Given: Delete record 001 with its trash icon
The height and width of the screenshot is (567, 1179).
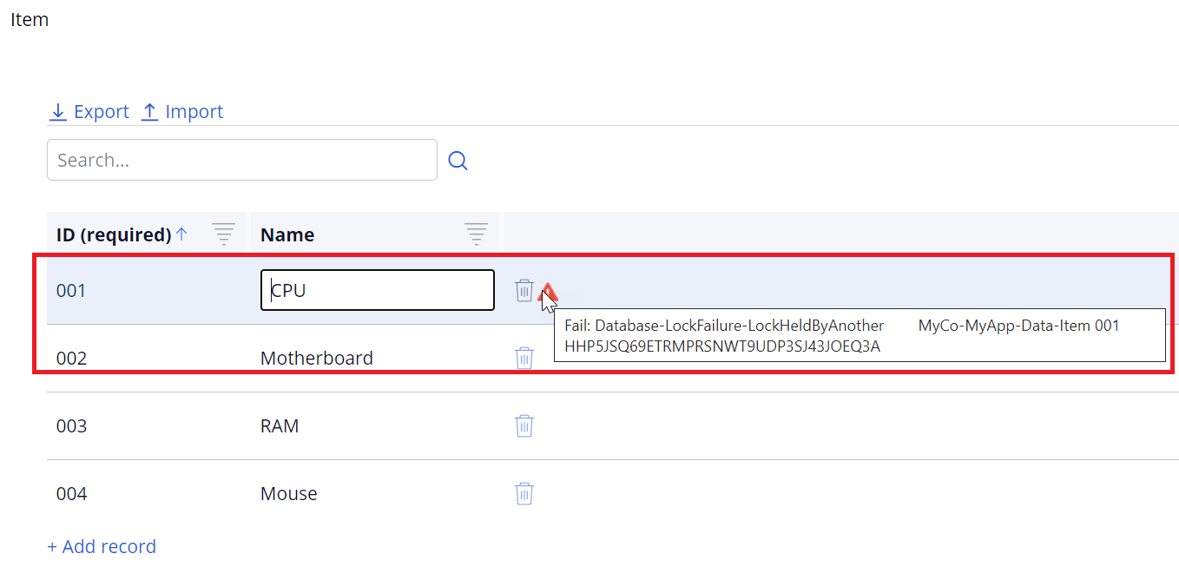Looking at the screenshot, I should point(524,290).
